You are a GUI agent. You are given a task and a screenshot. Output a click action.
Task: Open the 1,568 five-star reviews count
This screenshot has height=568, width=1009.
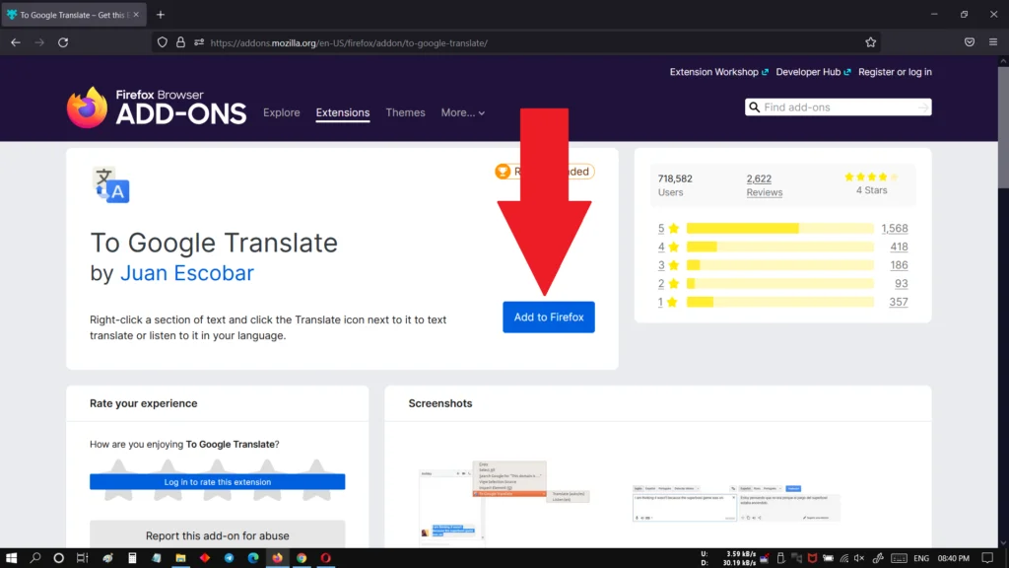895,228
